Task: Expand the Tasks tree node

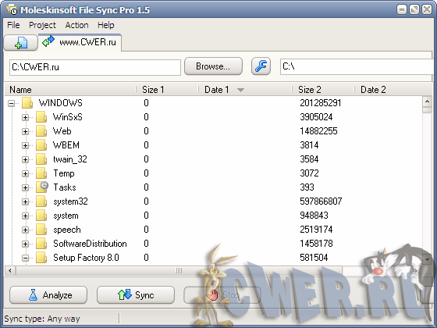Action: coord(25,187)
